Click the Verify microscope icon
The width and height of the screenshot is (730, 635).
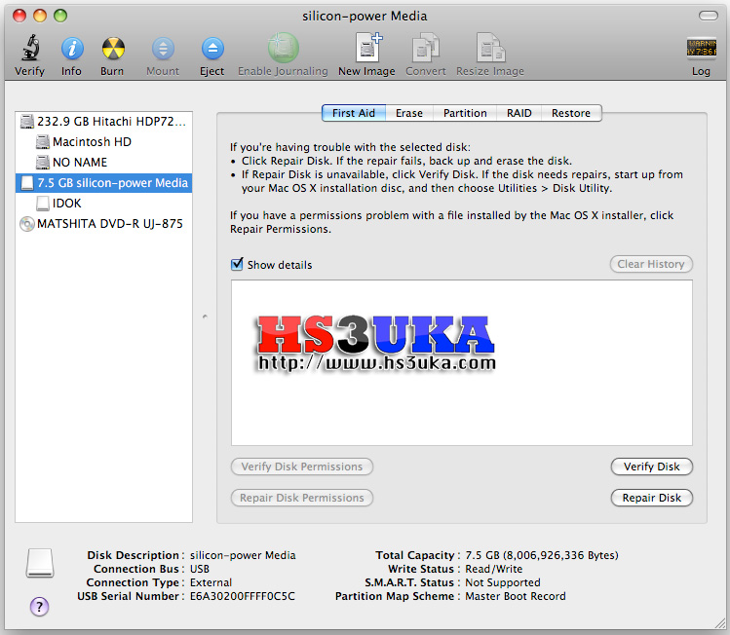point(30,48)
